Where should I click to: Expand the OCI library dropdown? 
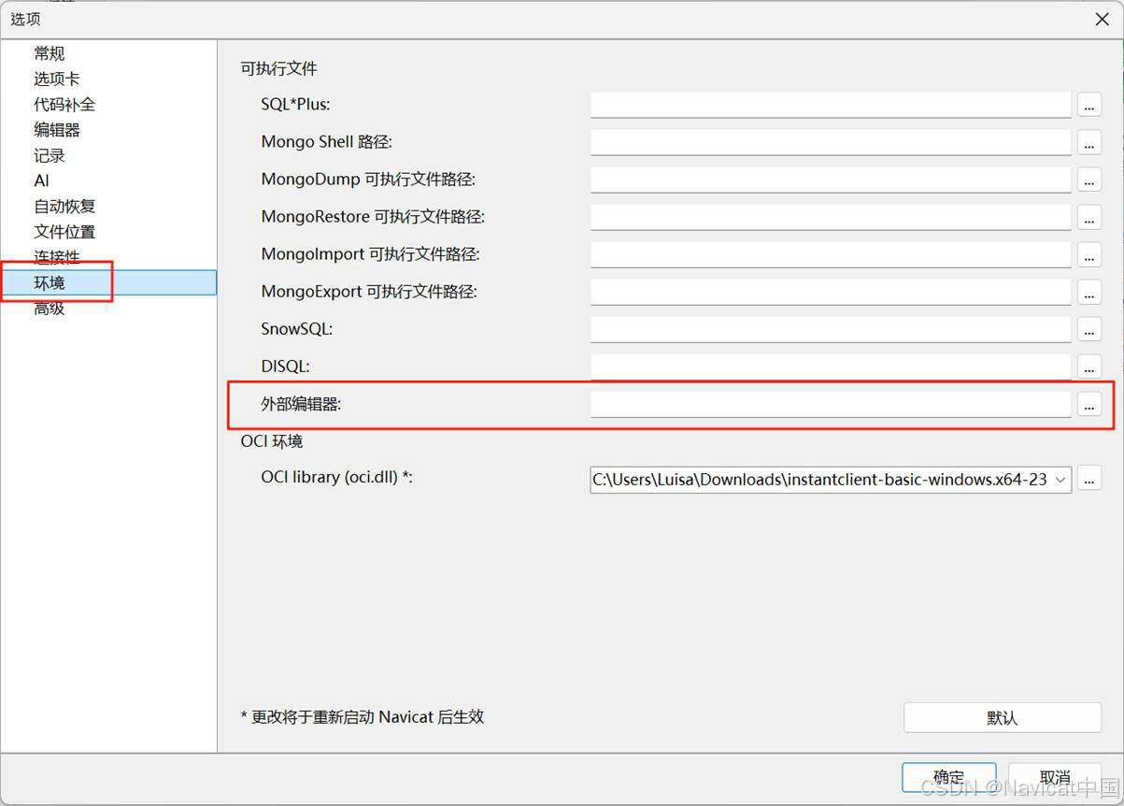[x=1060, y=480]
